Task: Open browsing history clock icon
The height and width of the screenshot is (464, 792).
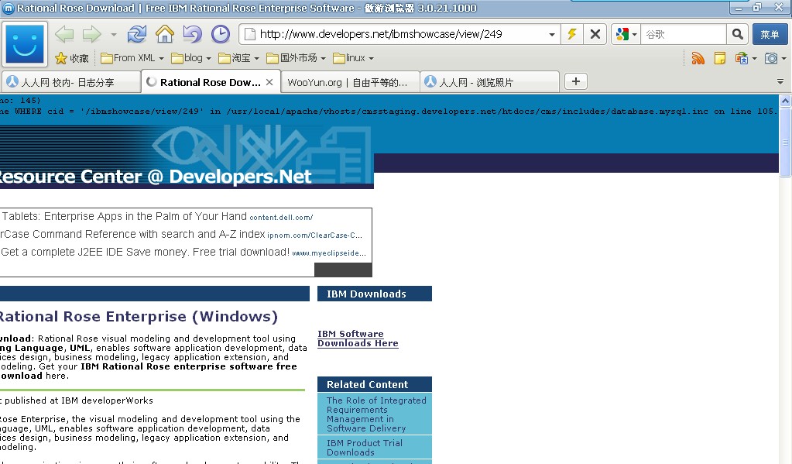Action: pos(220,34)
